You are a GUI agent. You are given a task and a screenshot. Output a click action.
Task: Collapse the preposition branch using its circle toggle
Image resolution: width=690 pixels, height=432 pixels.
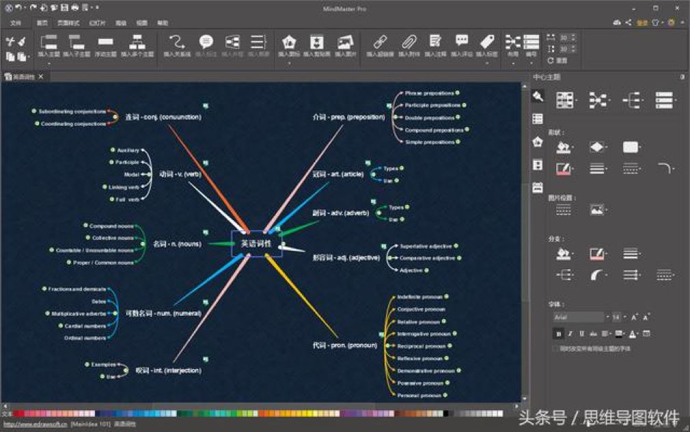tap(395, 117)
